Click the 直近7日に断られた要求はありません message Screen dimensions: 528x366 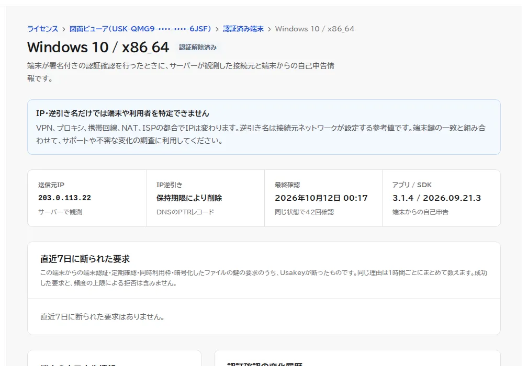click(103, 316)
